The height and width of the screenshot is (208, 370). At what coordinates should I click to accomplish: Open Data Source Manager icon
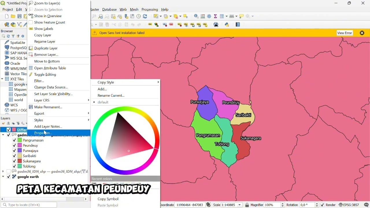click(x=7, y=25)
